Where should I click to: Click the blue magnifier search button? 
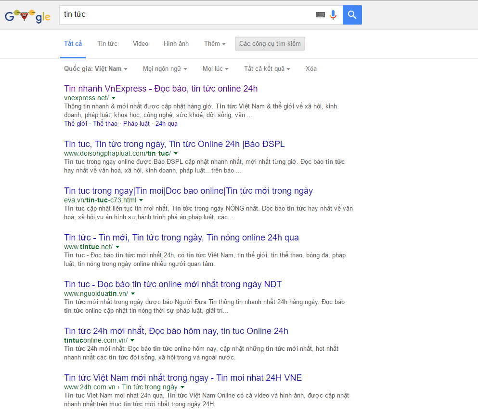[x=352, y=15]
